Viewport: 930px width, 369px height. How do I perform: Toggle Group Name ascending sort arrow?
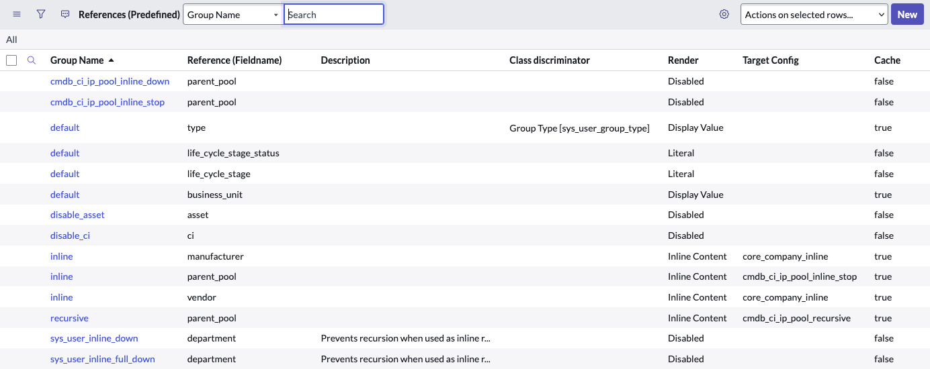tap(111, 60)
